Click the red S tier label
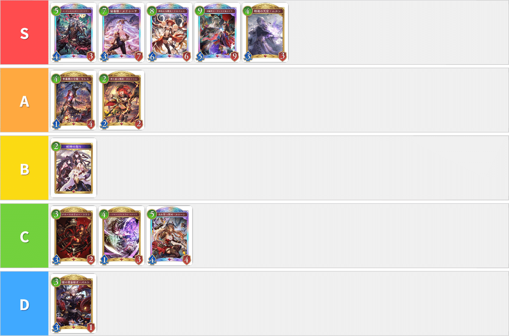This screenshot has height=336, width=509. 24,33
